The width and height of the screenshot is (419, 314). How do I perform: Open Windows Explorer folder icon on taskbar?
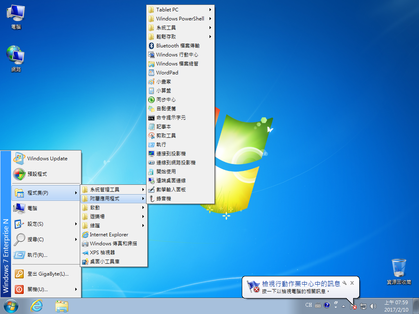pos(62,306)
